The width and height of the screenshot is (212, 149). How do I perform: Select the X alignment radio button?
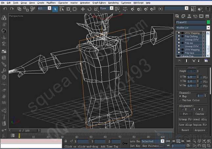tap(182, 109)
